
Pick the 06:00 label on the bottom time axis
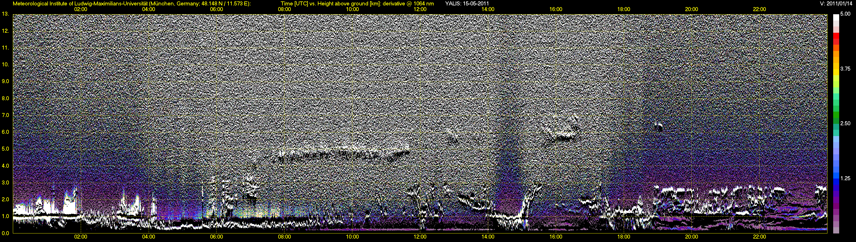tap(216, 237)
